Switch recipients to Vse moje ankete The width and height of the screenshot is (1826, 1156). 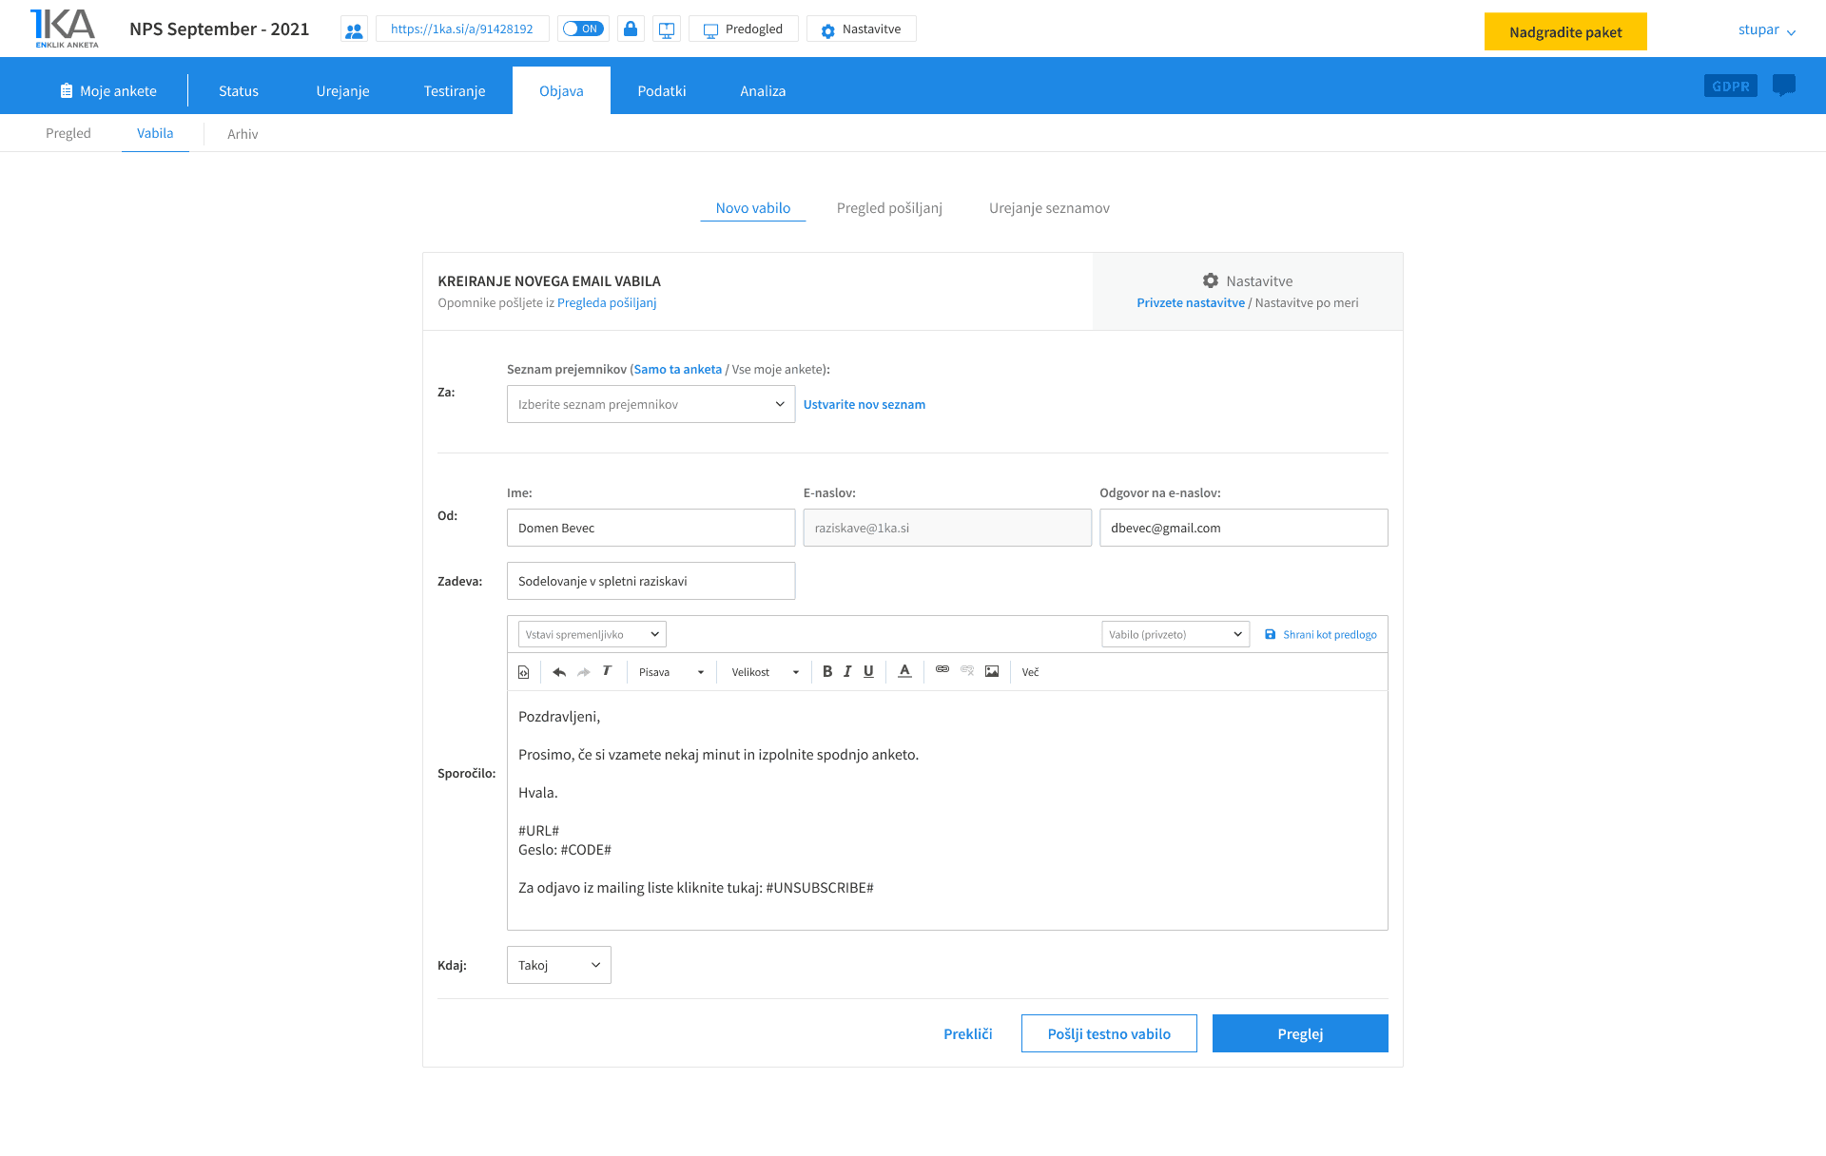pos(776,369)
